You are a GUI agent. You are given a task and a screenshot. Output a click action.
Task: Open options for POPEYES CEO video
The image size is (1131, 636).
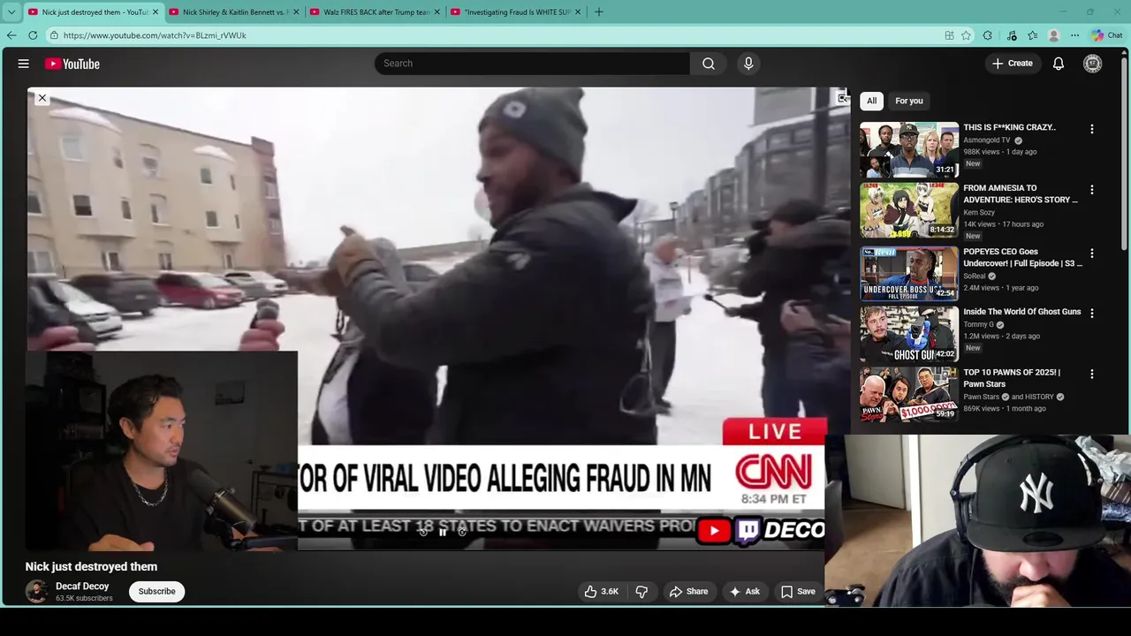pyautogui.click(x=1091, y=254)
